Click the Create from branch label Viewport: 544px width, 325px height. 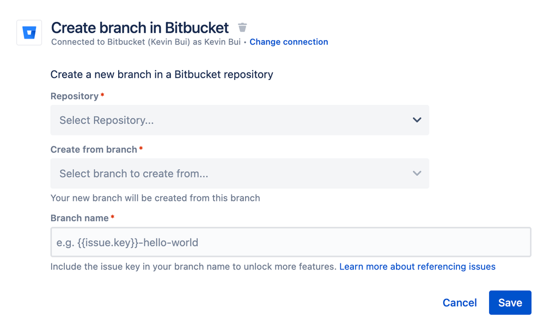pyautogui.click(x=93, y=149)
